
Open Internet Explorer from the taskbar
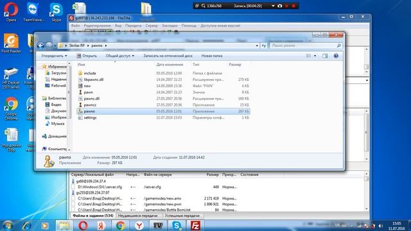click(x=27, y=225)
